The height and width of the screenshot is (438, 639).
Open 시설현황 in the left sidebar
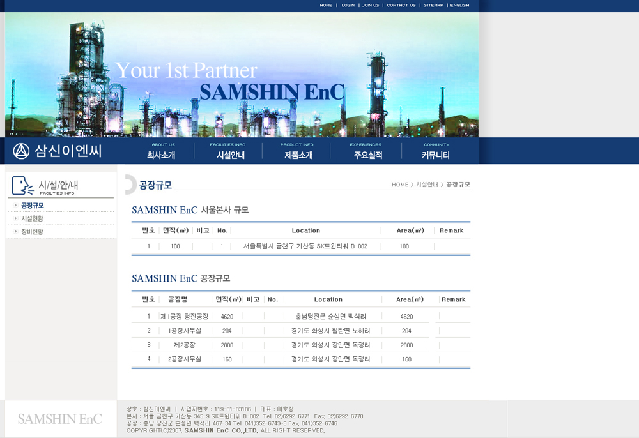tap(33, 218)
